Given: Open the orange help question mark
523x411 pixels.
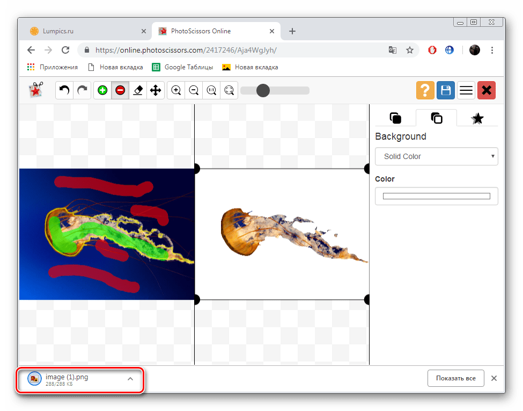Looking at the screenshot, I should (x=425, y=90).
